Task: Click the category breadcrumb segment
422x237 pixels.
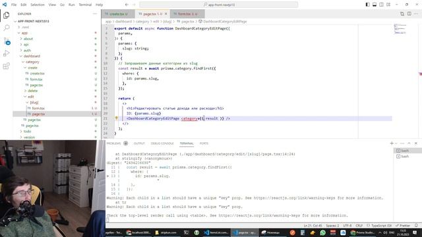Action: [142, 21]
